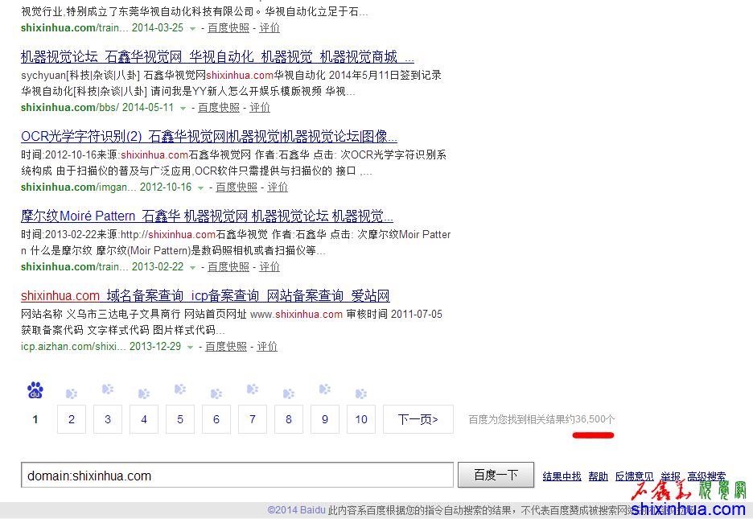The height and width of the screenshot is (519, 753).
Task: Click the paw icon above page 10
Action: tap(361, 393)
